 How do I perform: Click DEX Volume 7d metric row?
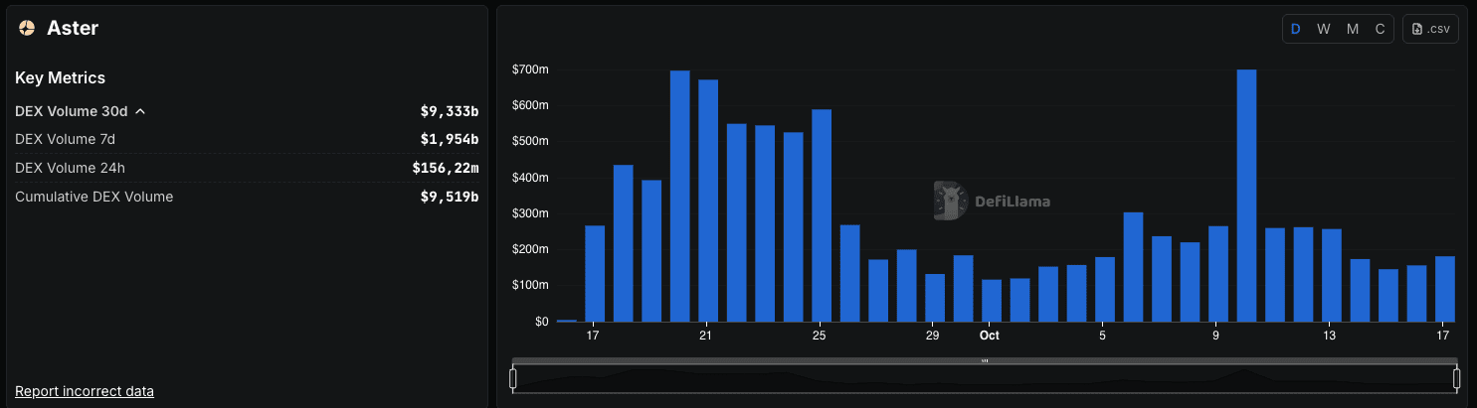247,139
